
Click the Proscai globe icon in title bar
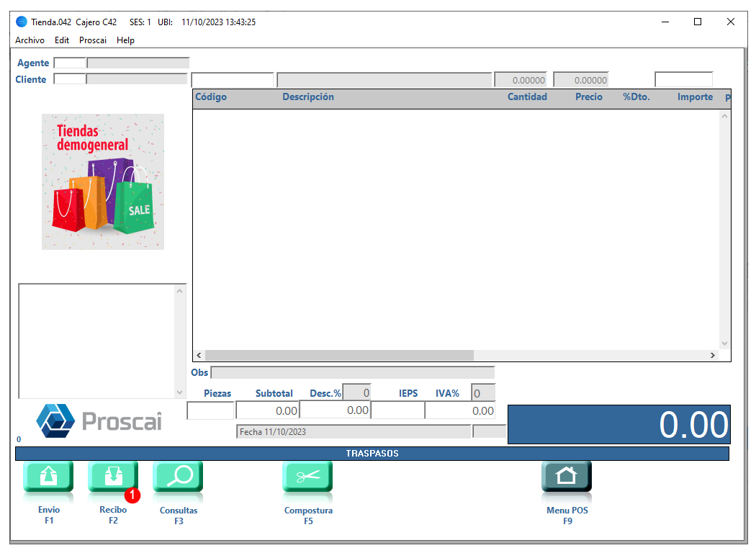click(x=22, y=22)
